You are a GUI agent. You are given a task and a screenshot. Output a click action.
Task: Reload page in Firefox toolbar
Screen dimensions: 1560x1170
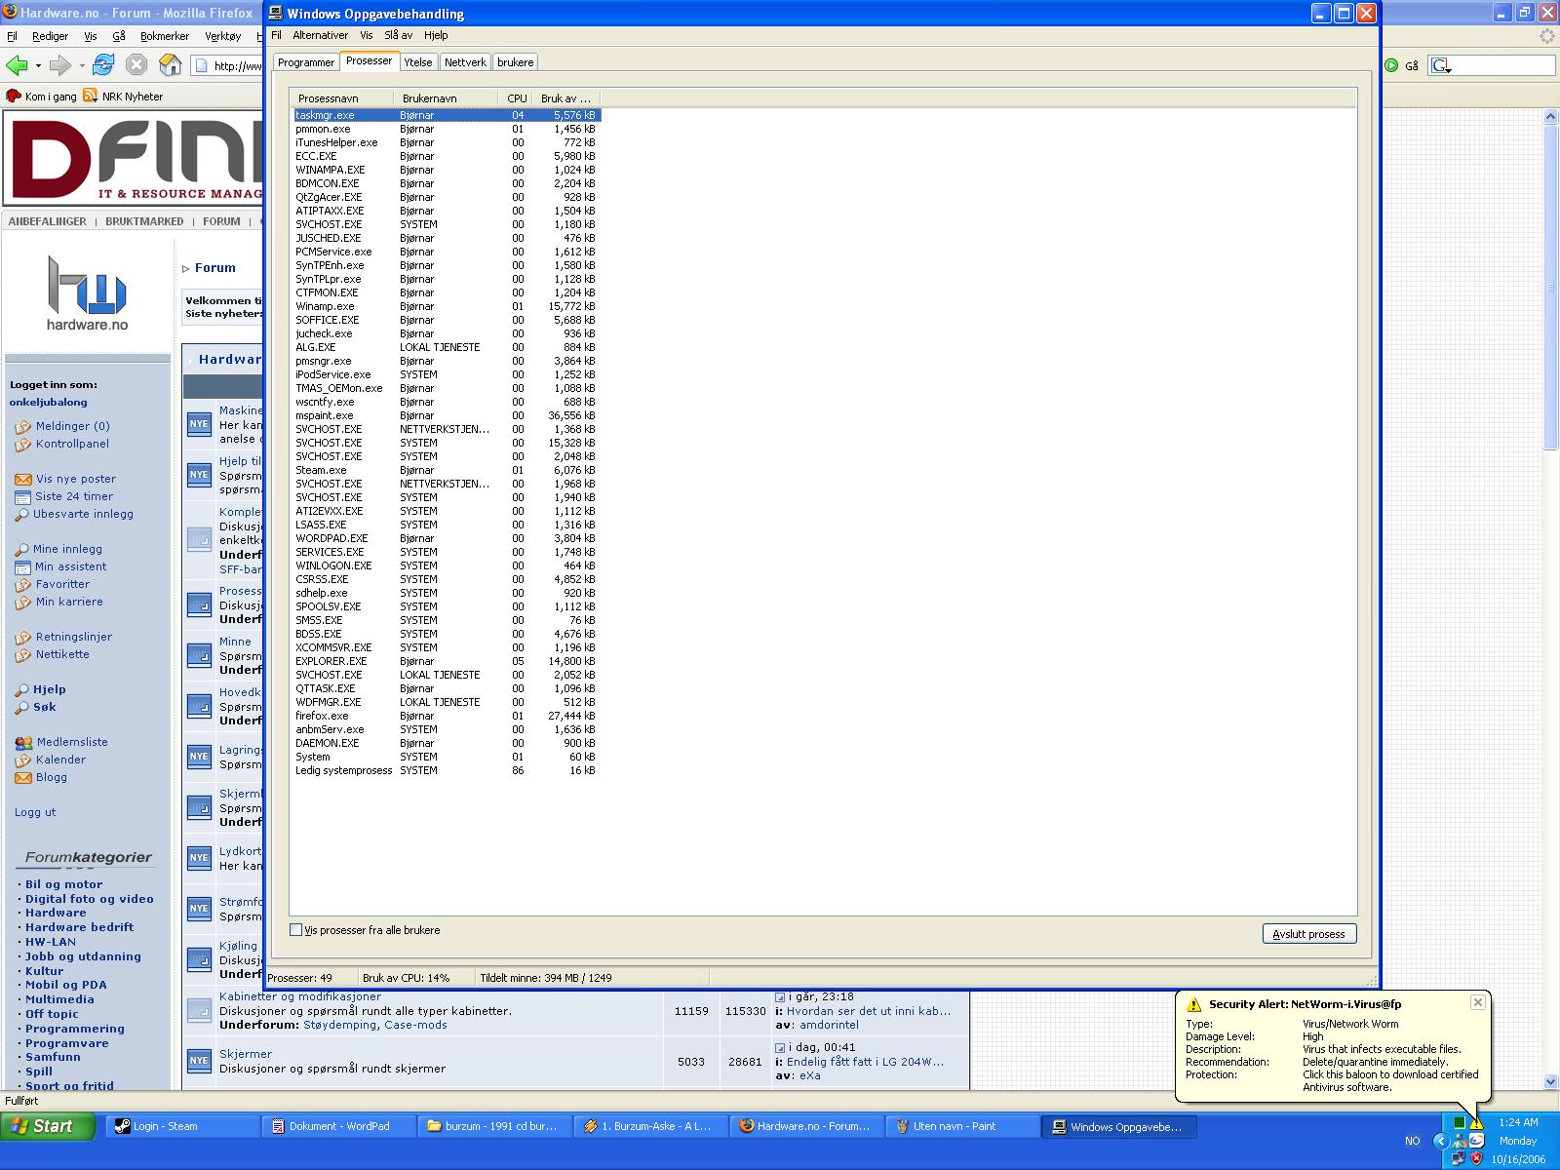(103, 65)
